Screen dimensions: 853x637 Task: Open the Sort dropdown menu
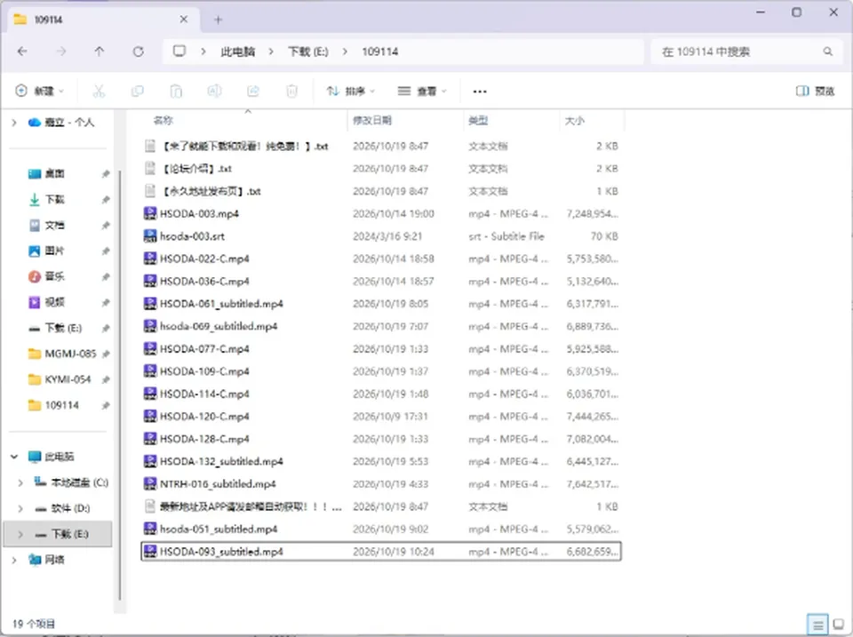pos(351,91)
